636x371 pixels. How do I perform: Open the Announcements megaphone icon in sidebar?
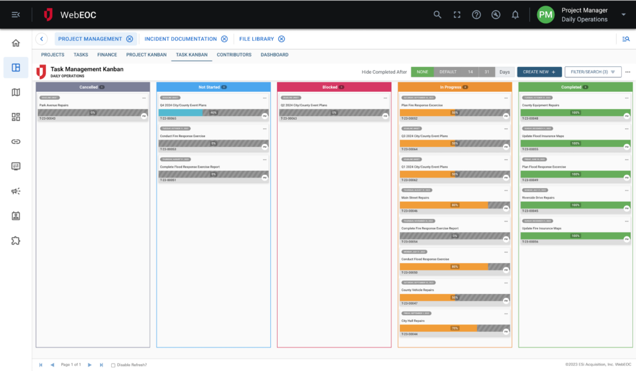pos(16,191)
